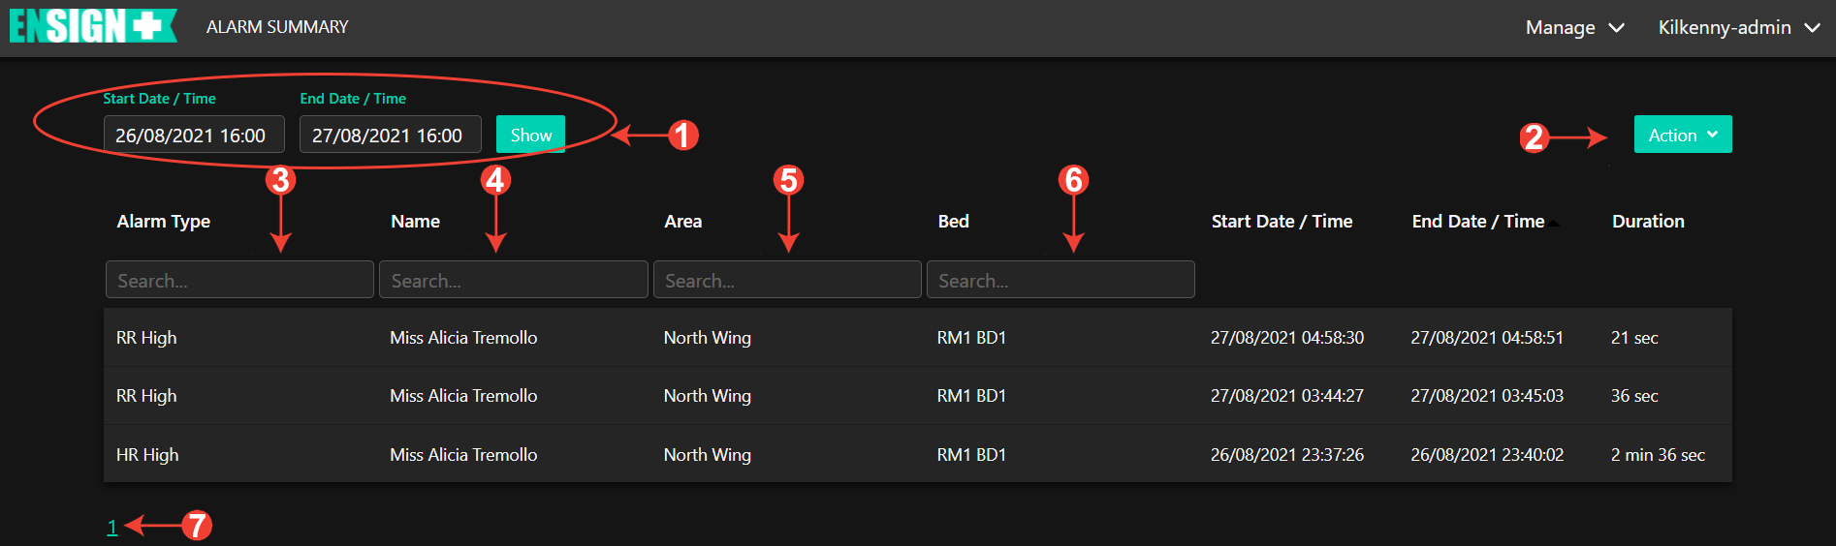1836x546 pixels.
Task: Sort by Alarm Type column header
Action: pyautogui.click(x=163, y=222)
